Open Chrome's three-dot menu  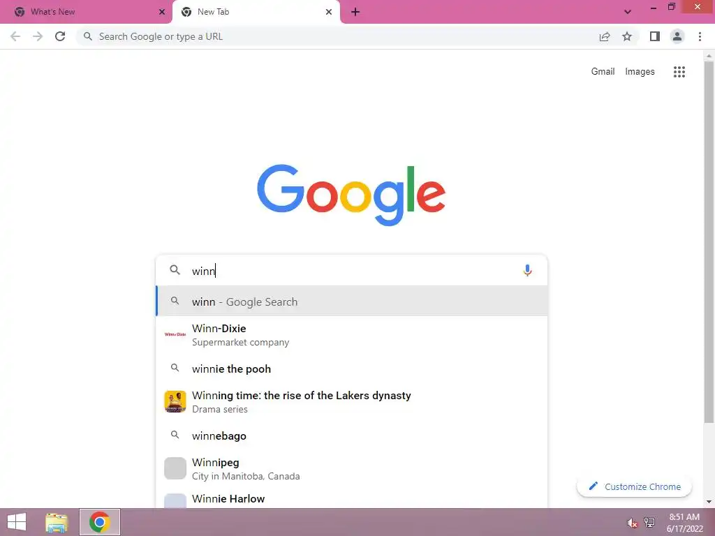coord(700,36)
